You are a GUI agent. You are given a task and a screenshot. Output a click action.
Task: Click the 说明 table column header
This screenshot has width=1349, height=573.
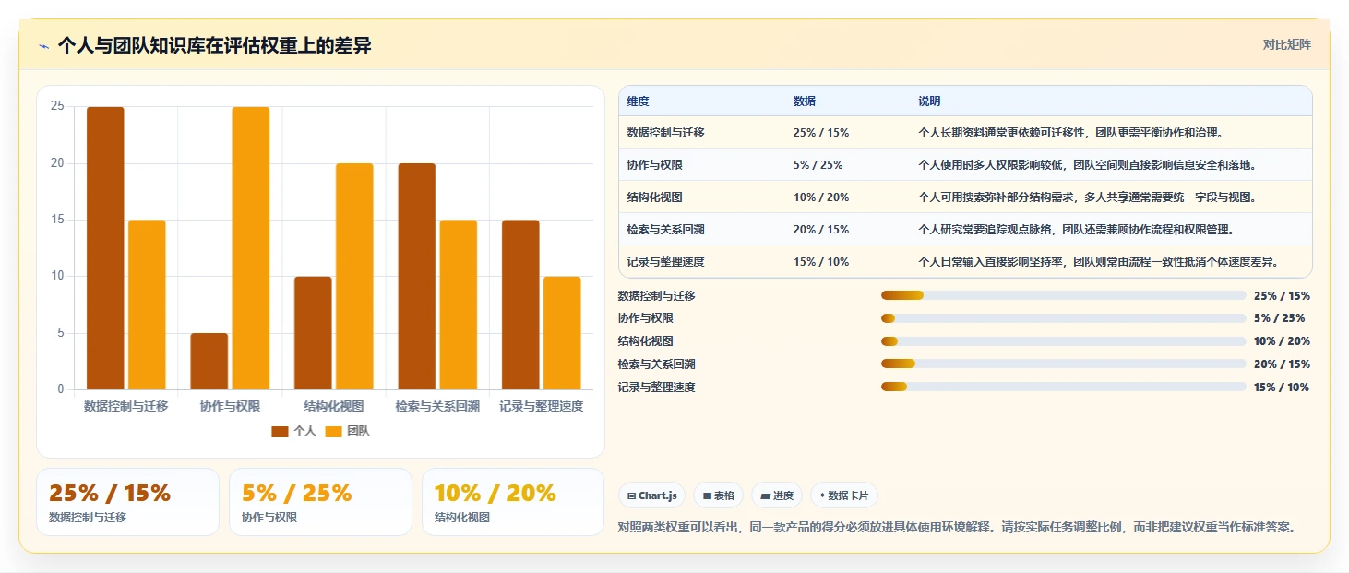coord(929,101)
